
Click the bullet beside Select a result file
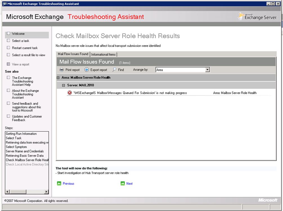8,55
